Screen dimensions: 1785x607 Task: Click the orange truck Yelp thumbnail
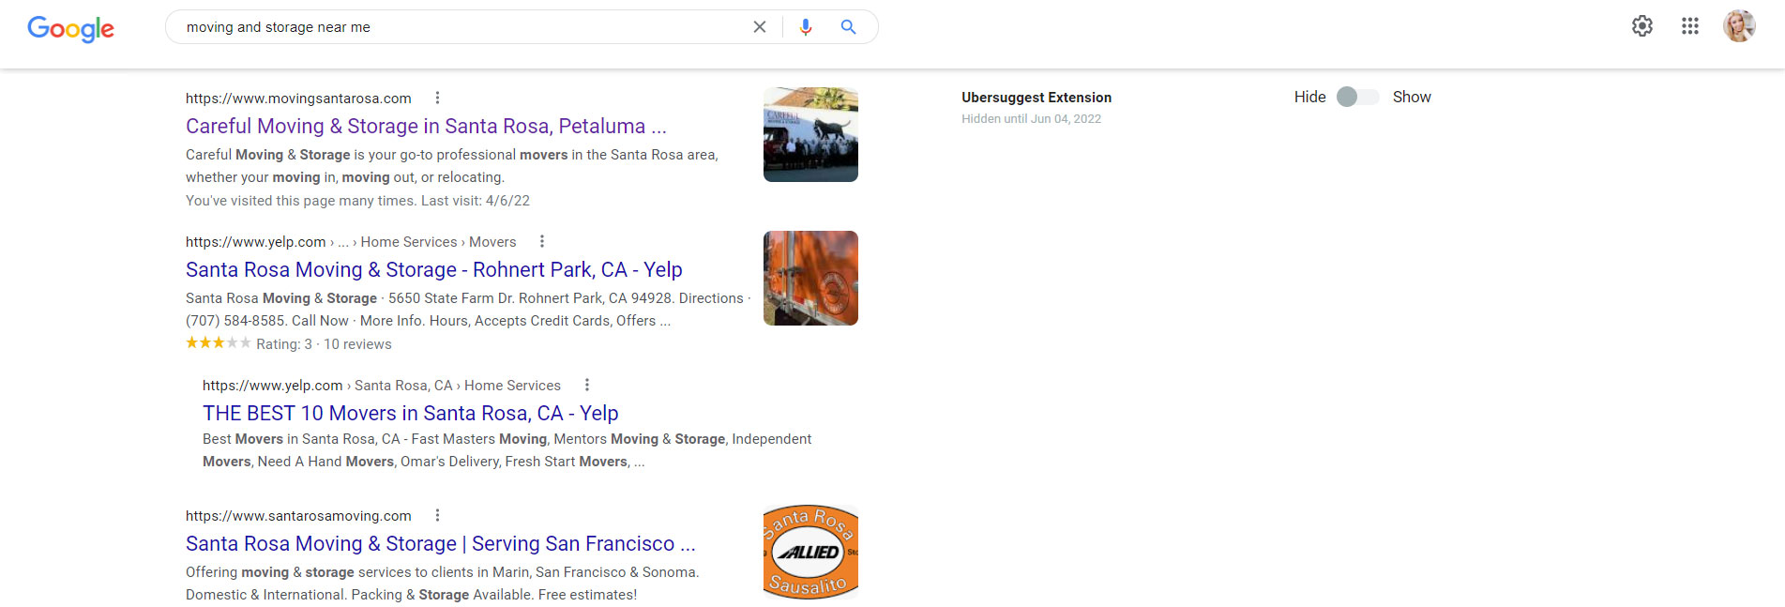click(x=810, y=278)
